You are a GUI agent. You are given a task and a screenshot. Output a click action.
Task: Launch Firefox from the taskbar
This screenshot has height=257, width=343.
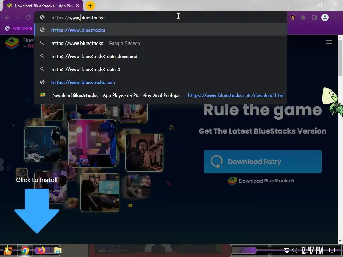click(x=41, y=250)
